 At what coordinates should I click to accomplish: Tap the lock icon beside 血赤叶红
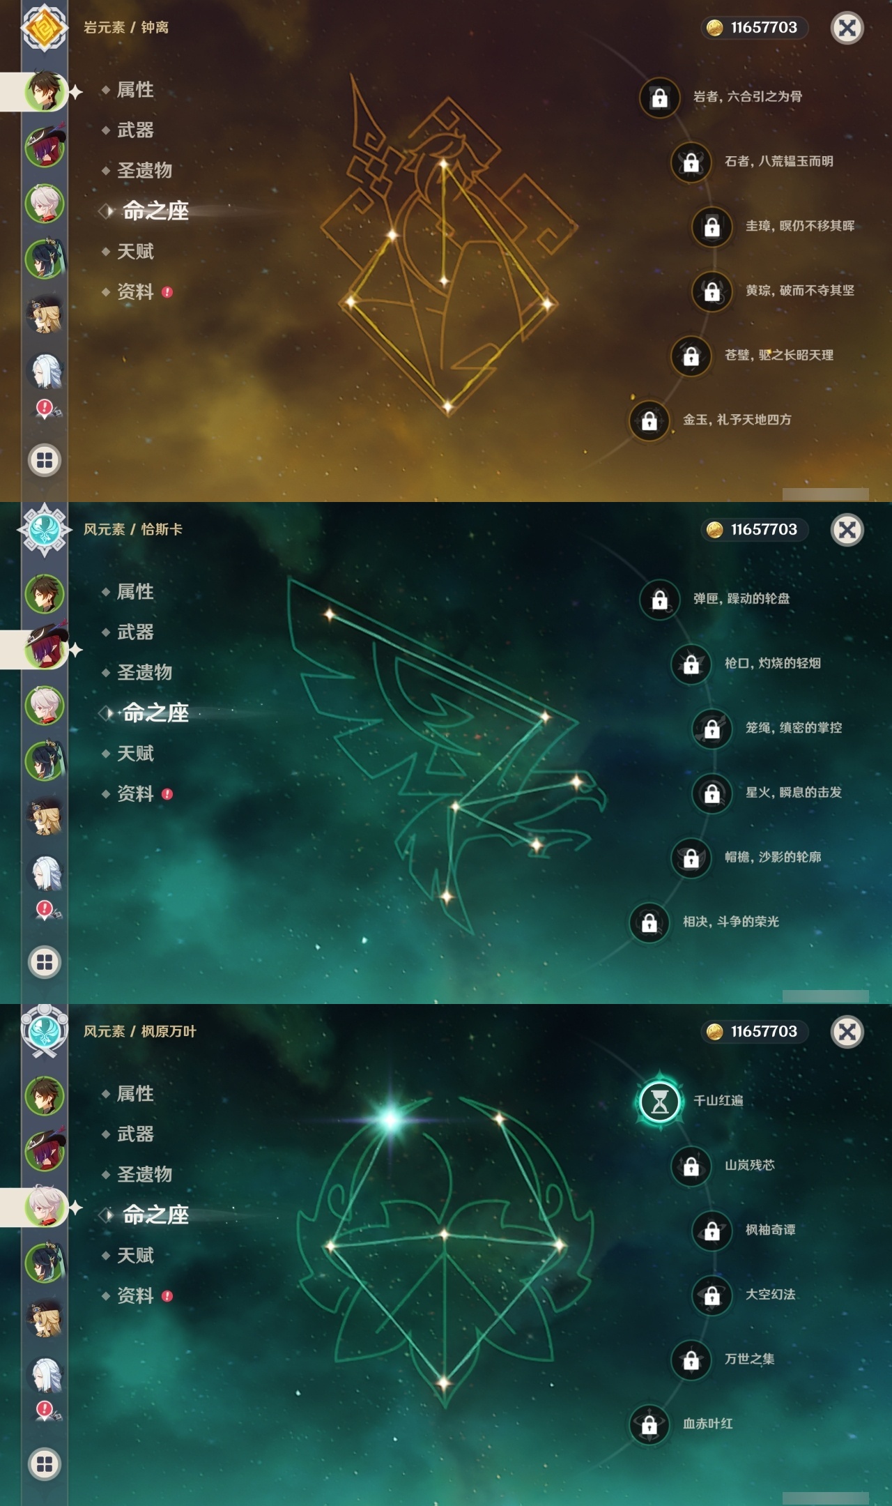[x=649, y=1424]
